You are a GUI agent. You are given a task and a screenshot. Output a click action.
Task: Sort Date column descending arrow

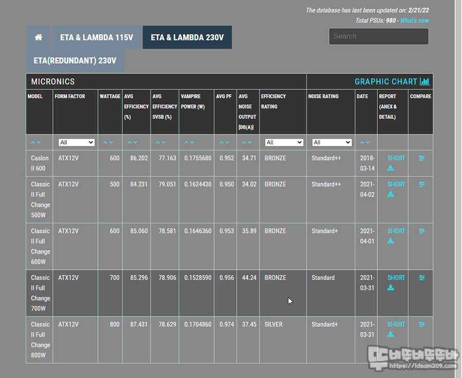point(368,142)
